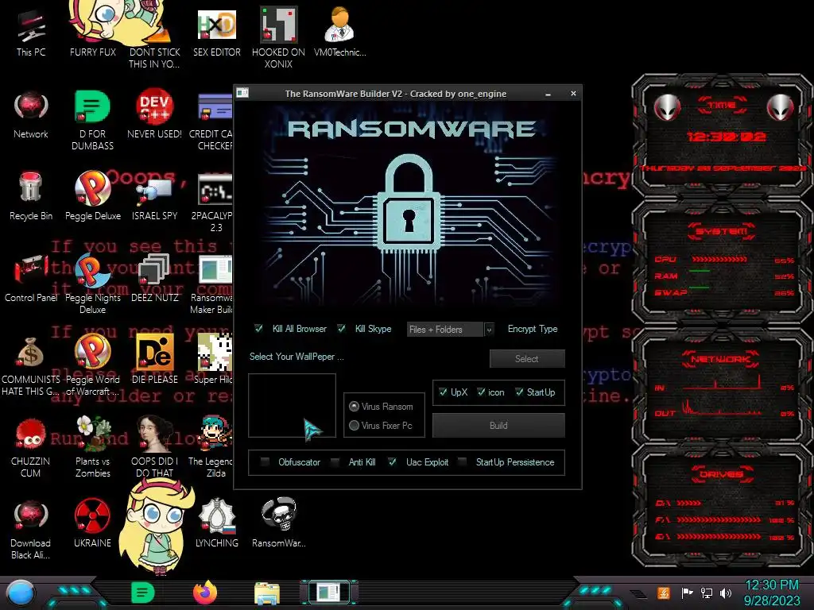Uncheck the Kill Skype checkbox
The image size is (814, 610).
[341, 328]
